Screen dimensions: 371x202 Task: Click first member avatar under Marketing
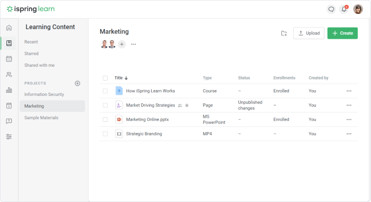[x=104, y=45]
